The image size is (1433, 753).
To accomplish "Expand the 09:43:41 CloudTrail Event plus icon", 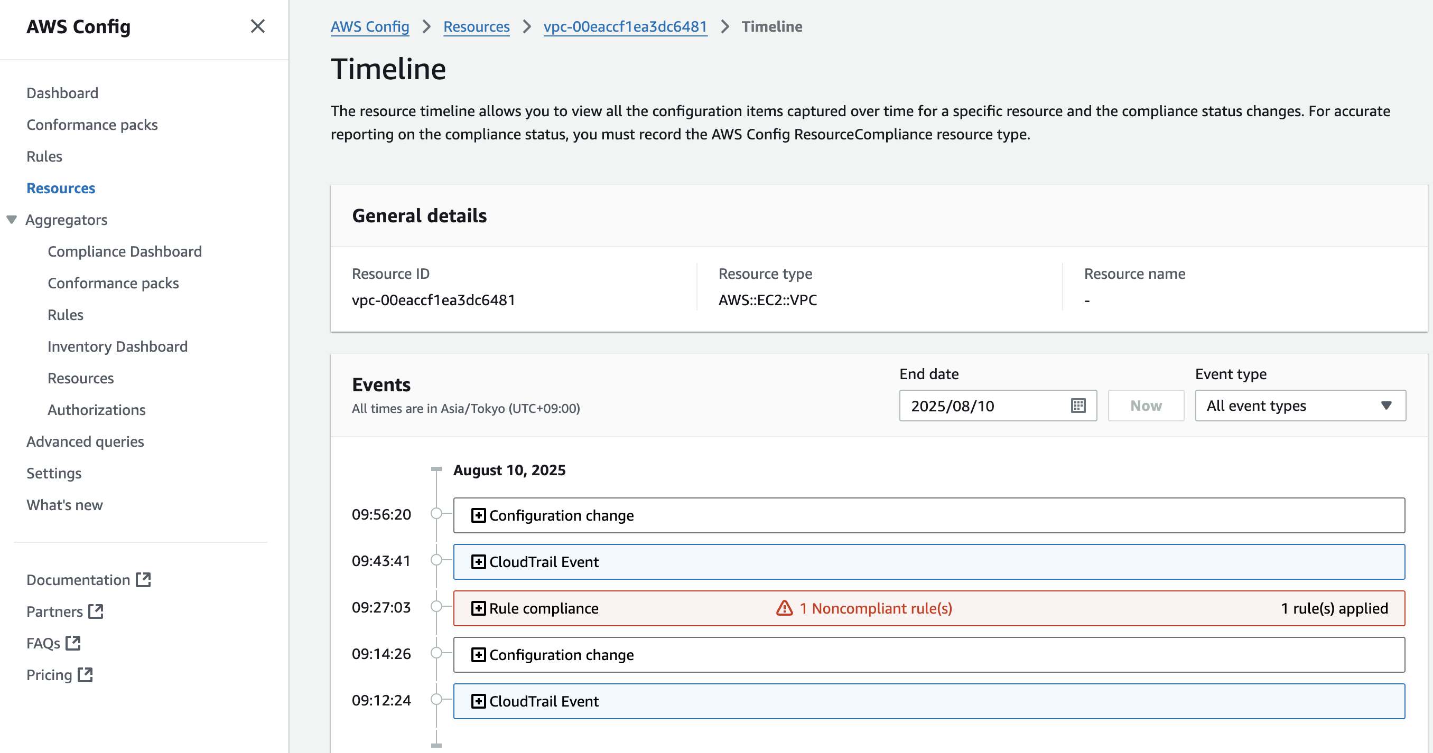I will click(x=478, y=562).
